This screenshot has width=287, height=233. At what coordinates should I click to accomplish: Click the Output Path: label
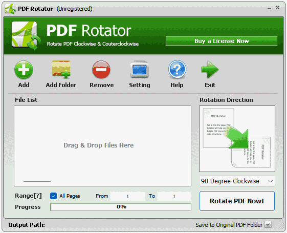27,225
